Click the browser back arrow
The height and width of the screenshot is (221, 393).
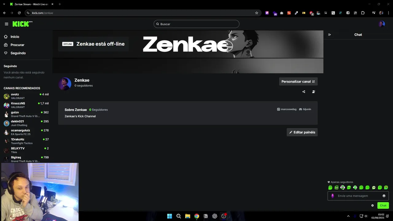pos(4,13)
